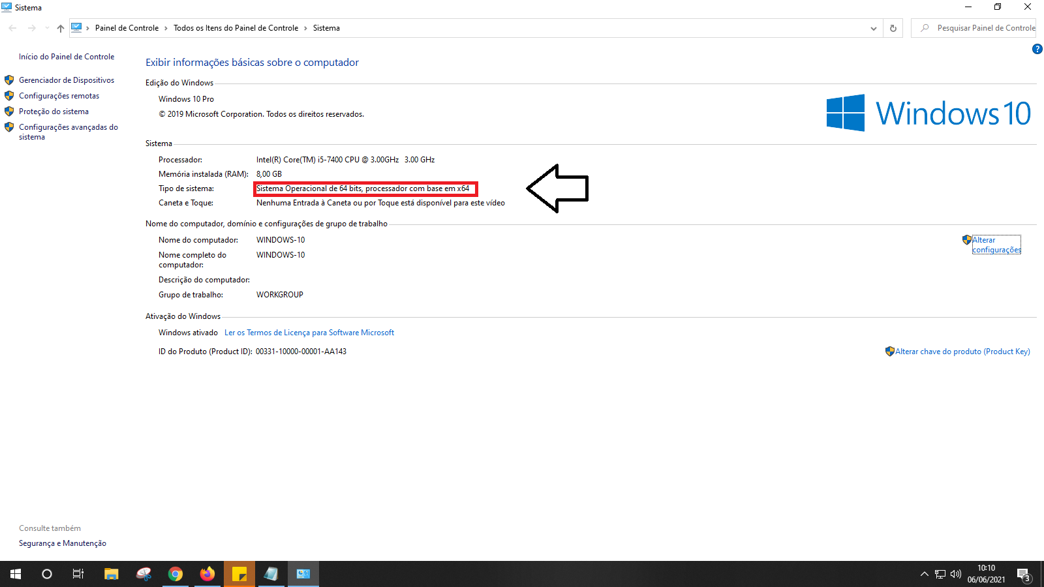Open the taskbar clock showing 10:10

coord(986,574)
